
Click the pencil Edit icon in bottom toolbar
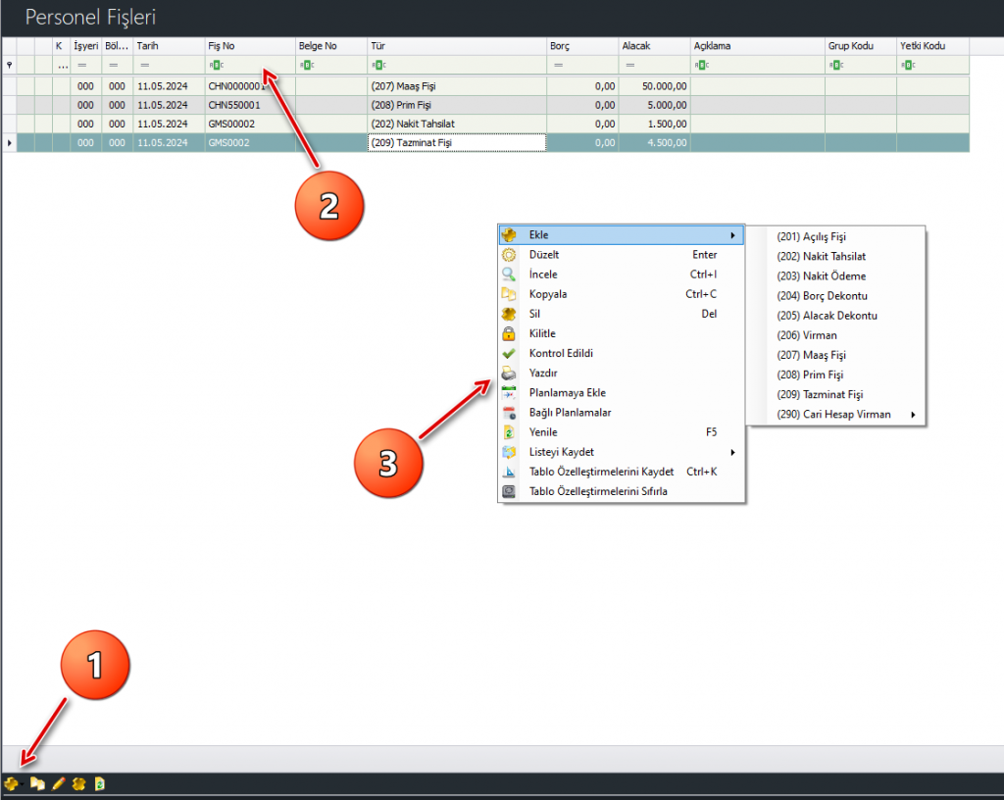[59, 784]
